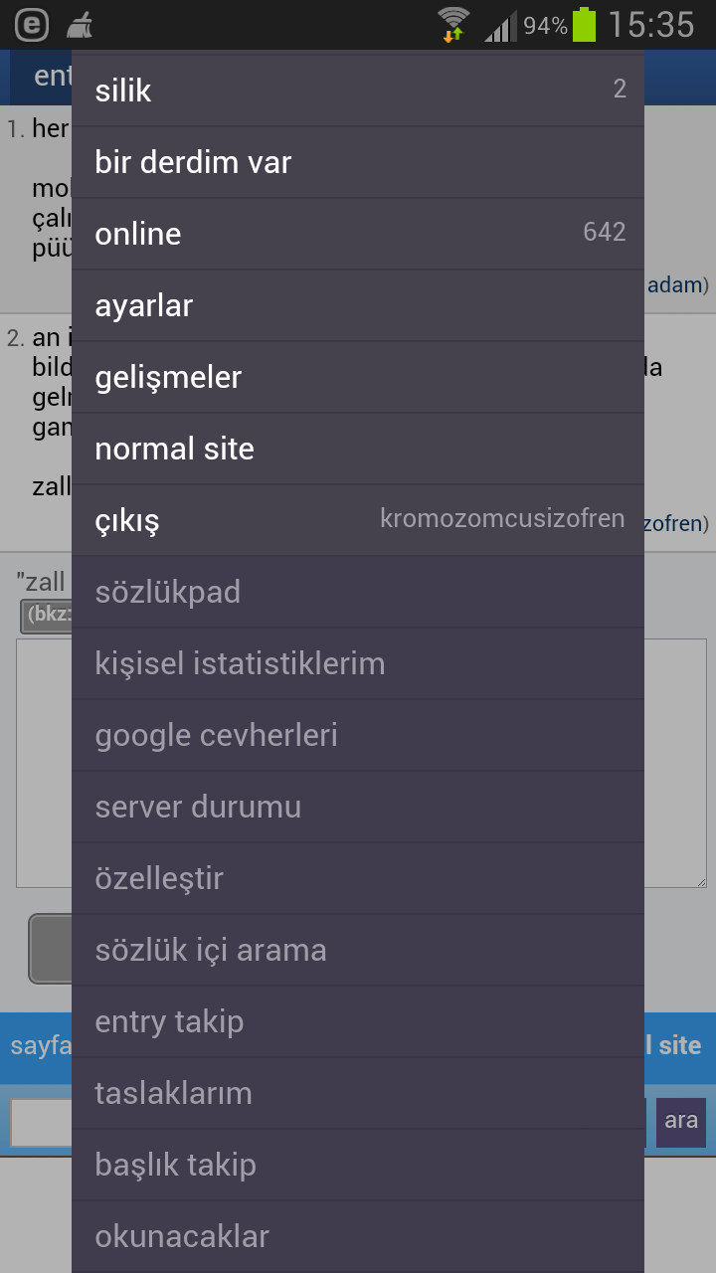Tap the broom cleaner icon in status bar
The height and width of the screenshot is (1273, 716).
[x=81, y=24]
